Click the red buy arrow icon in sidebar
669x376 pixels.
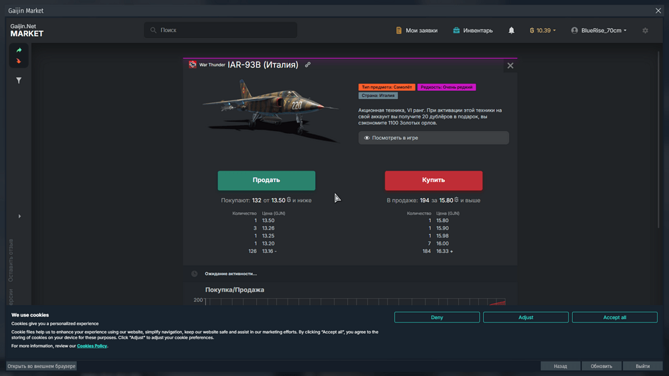[x=19, y=61]
